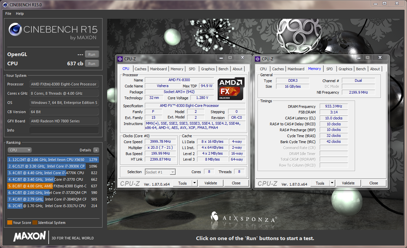
Task: Minimize the left CPU-Z window
Action: (221, 58)
